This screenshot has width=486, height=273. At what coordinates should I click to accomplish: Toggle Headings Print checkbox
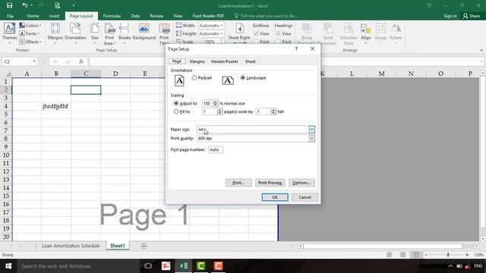tap(278, 42)
